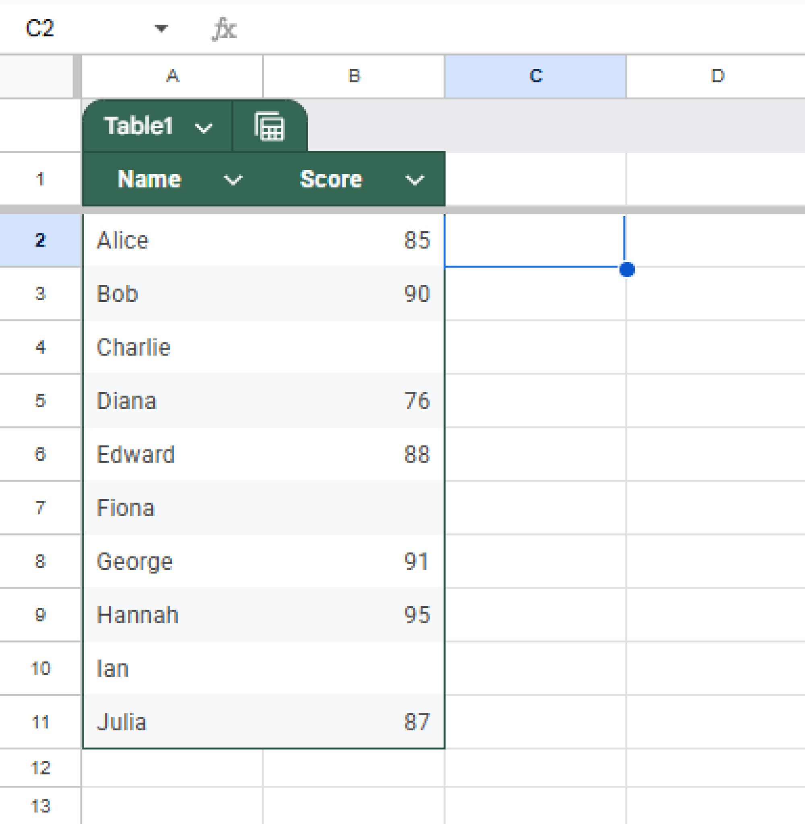Select column C header
The width and height of the screenshot is (805, 824).
[x=535, y=75]
